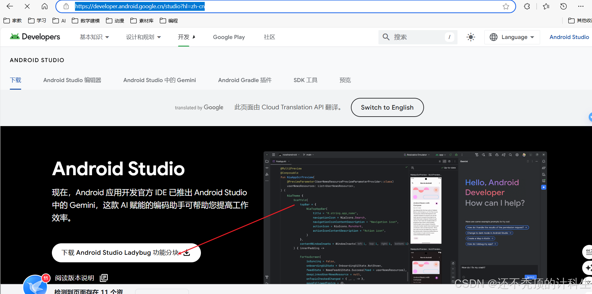Click the quote floating side button
592x294 pixels.
pos(588,252)
